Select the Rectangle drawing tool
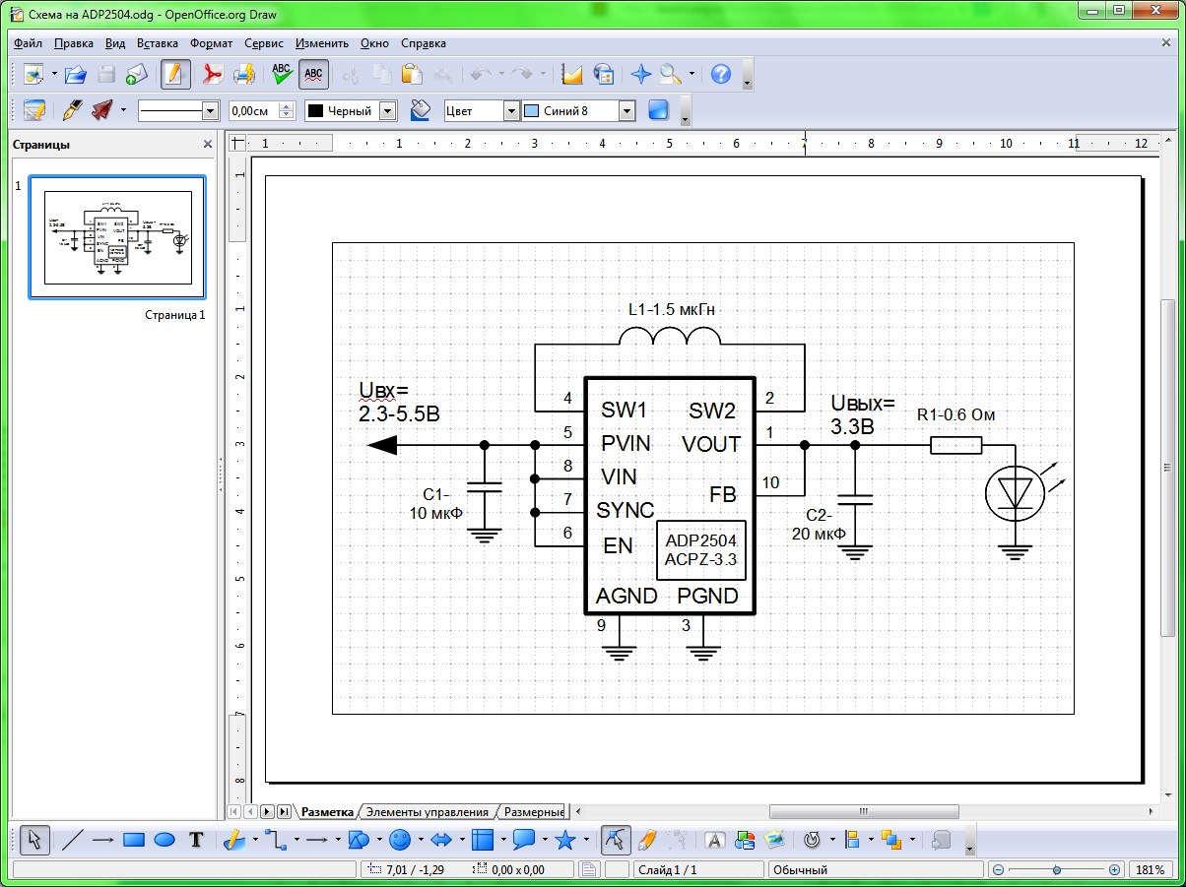Viewport: 1186px width, 887px height. tap(134, 840)
